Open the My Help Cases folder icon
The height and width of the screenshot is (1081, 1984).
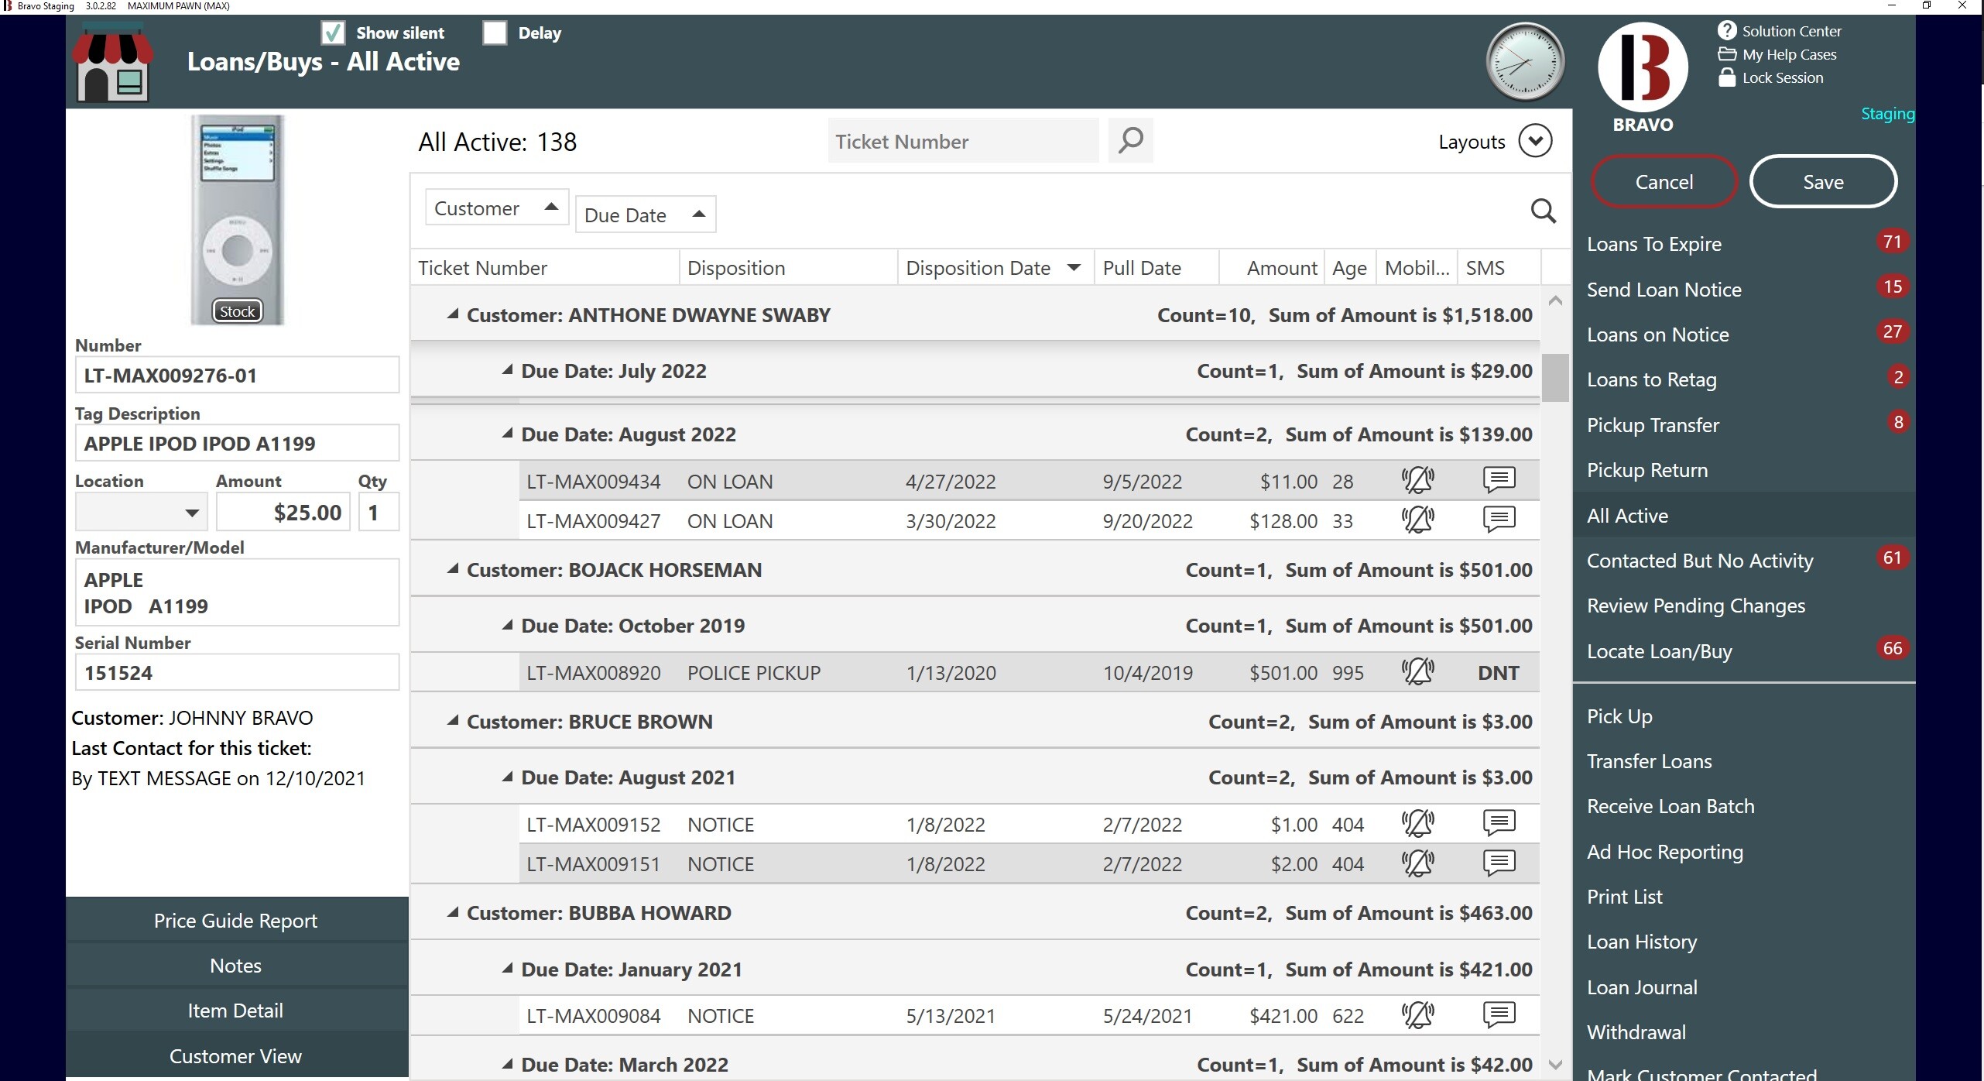(1727, 54)
